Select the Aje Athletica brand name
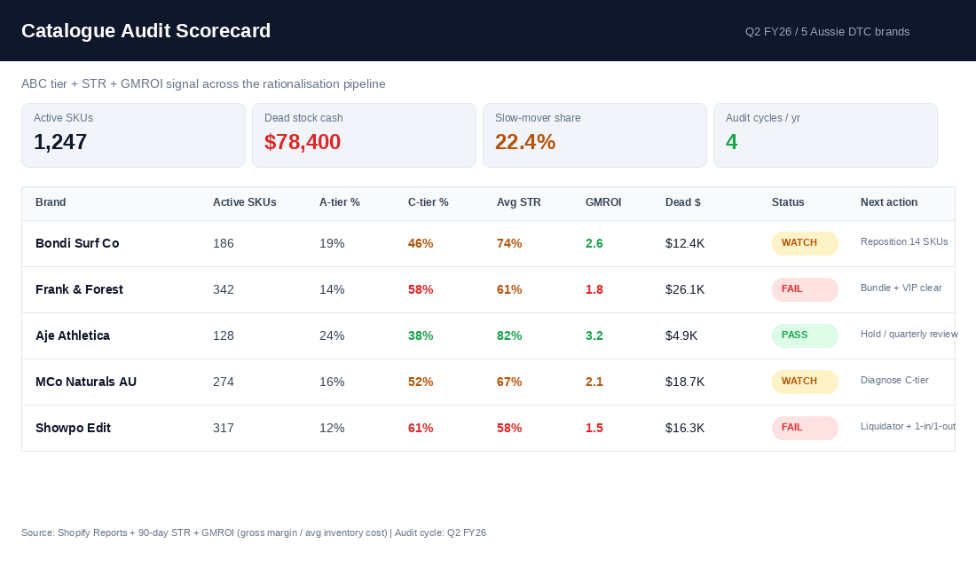Image resolution: width=976 pixels, height=568 pixels. tap(72, 335)
